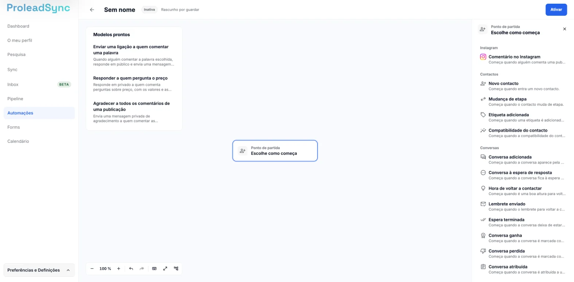This screenshot has width=574, height=282.
Task: Expand Preferências e Definições chevron
Action: coord(68,270)
